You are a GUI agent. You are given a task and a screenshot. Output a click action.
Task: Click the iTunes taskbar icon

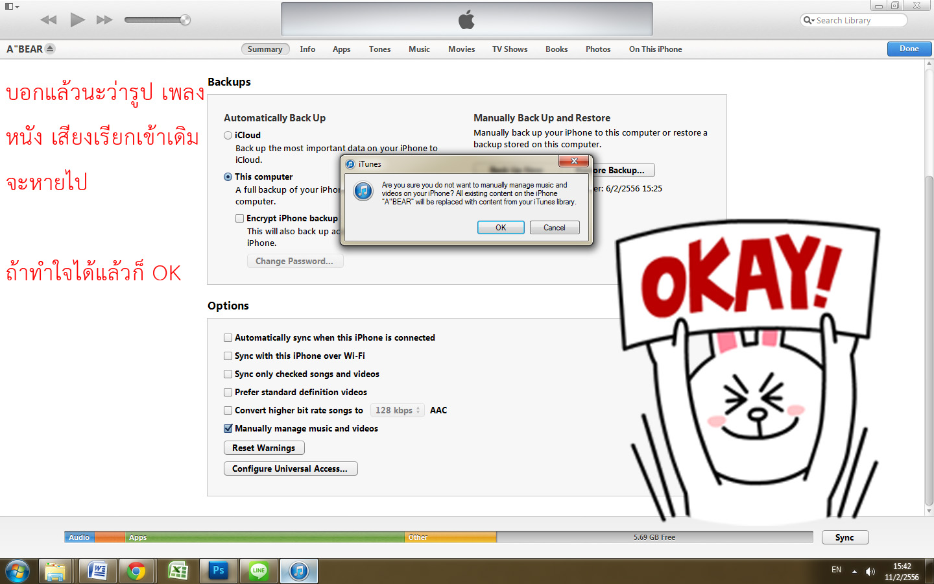pos(299,571)
